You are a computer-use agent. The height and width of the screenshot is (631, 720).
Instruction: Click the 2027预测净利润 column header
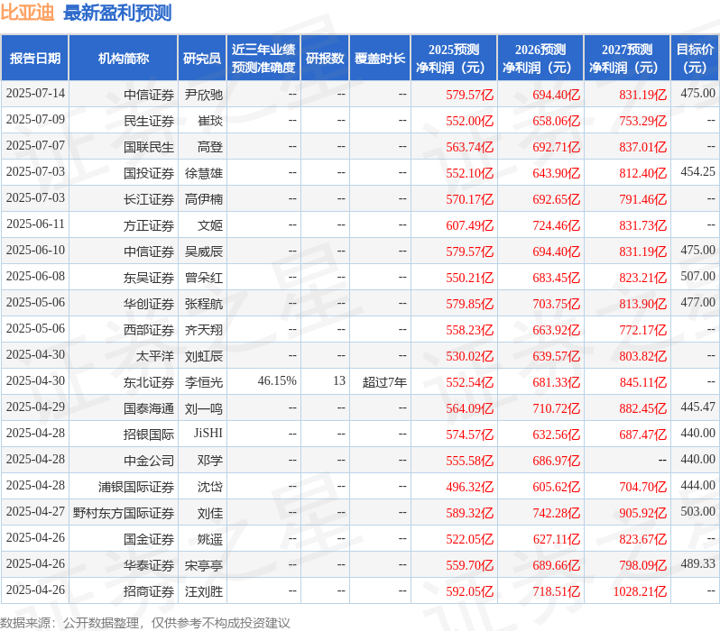click(627, 59)
